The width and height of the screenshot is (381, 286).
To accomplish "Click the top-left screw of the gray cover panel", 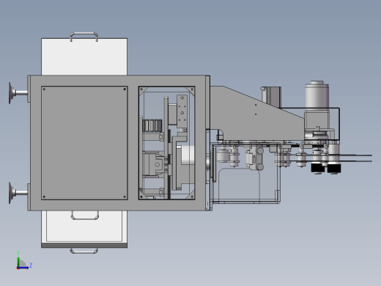I will [x=44, y=89].
